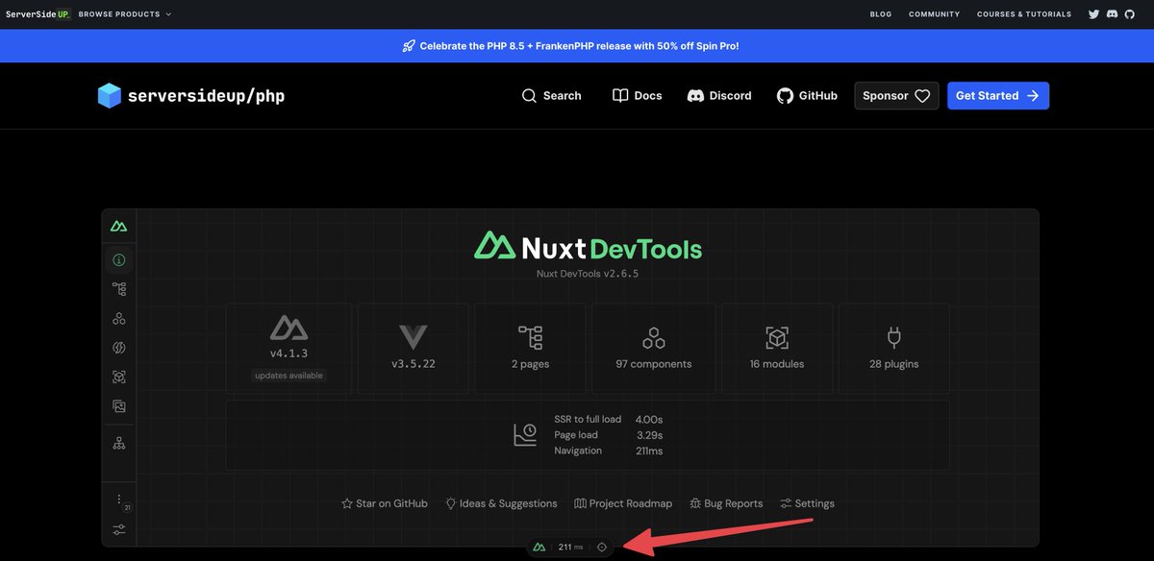The height and width of the screenshot is (561, 1154).
Task: Open the Bug Reports link
Action: [x=726, y=503]
